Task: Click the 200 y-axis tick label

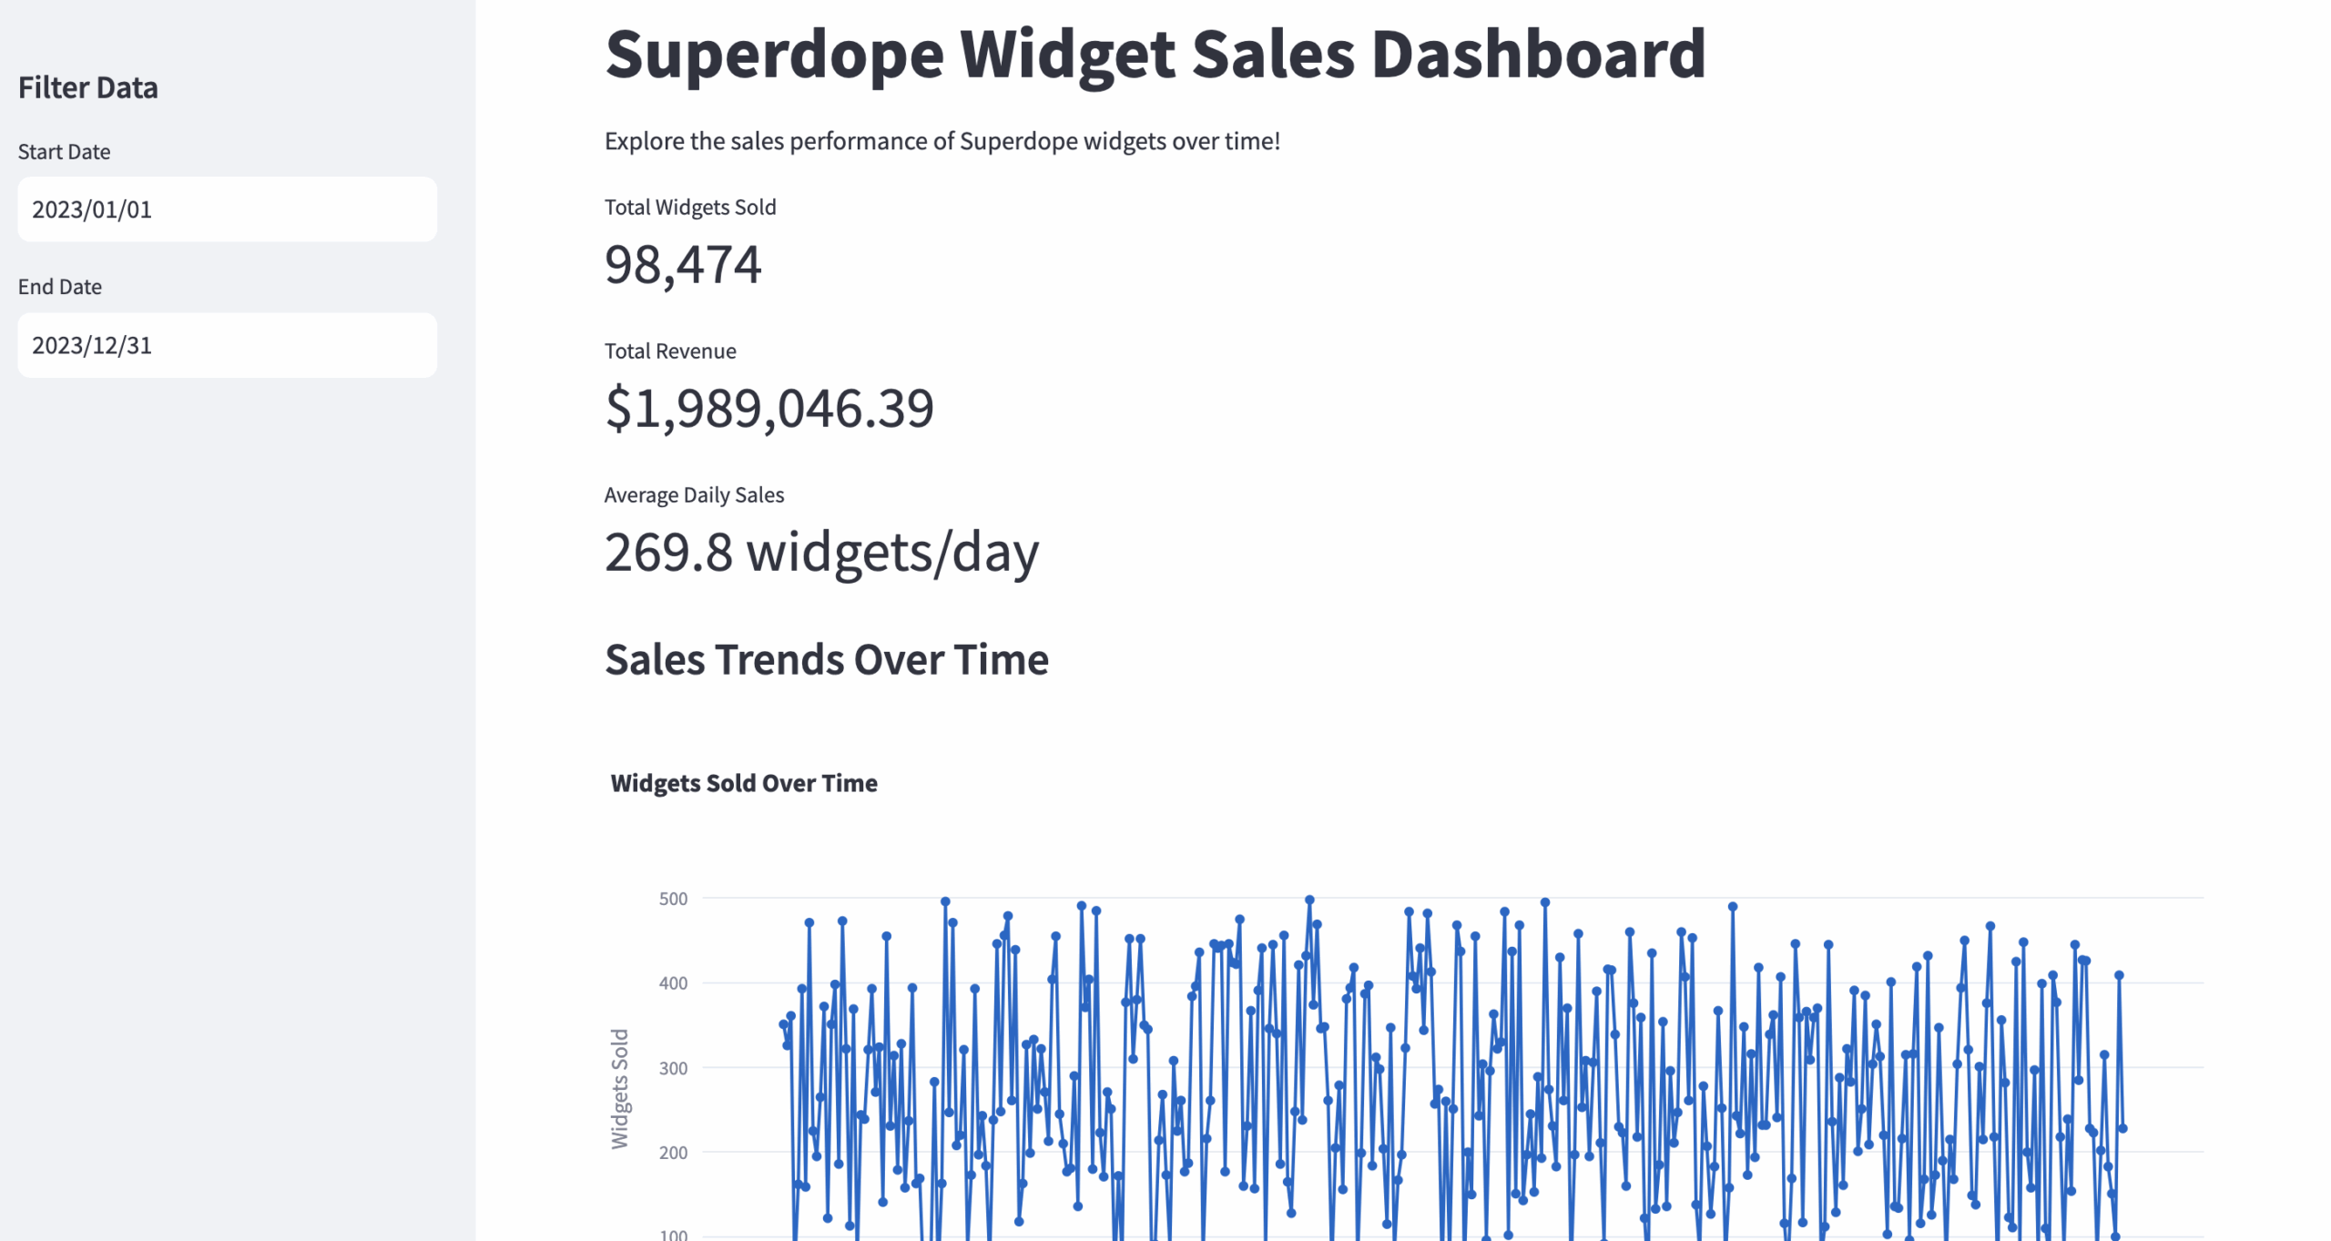Action: coord(673,1153)
